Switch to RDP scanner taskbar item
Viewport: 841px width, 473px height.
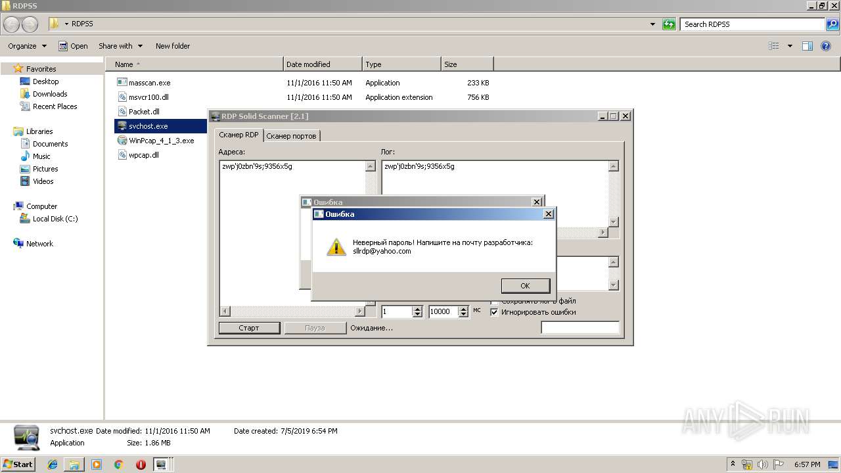tap(161, 464)
